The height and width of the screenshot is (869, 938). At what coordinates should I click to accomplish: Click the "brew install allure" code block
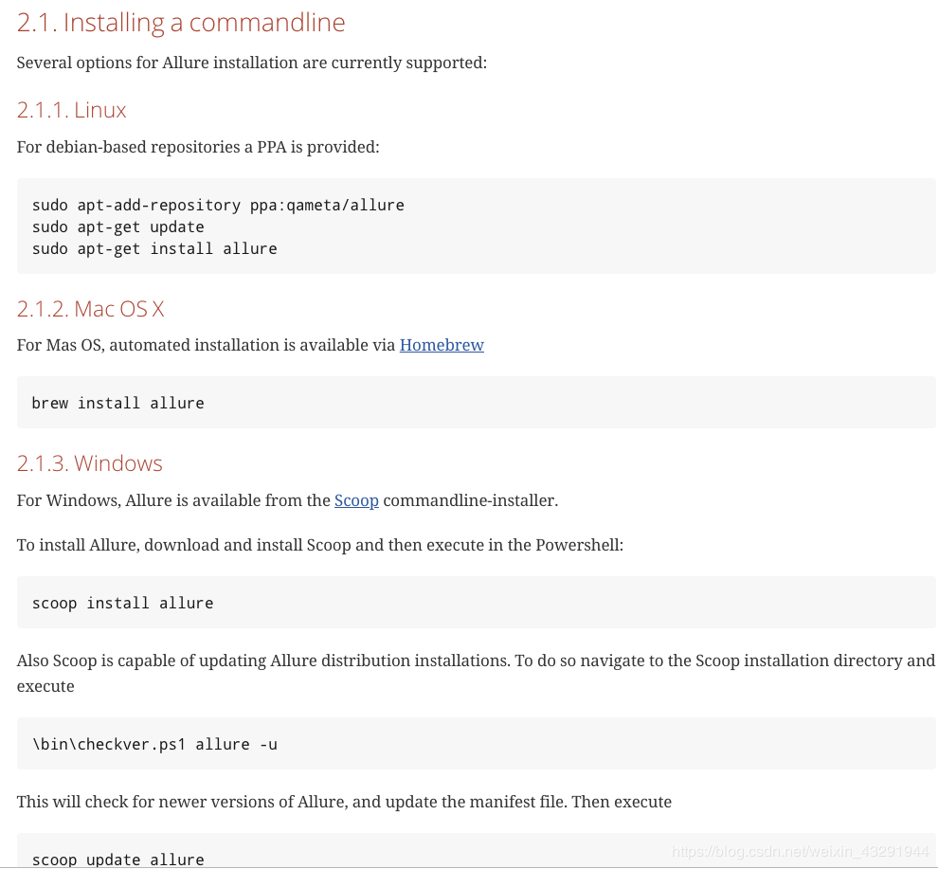(x=118, y=403)
